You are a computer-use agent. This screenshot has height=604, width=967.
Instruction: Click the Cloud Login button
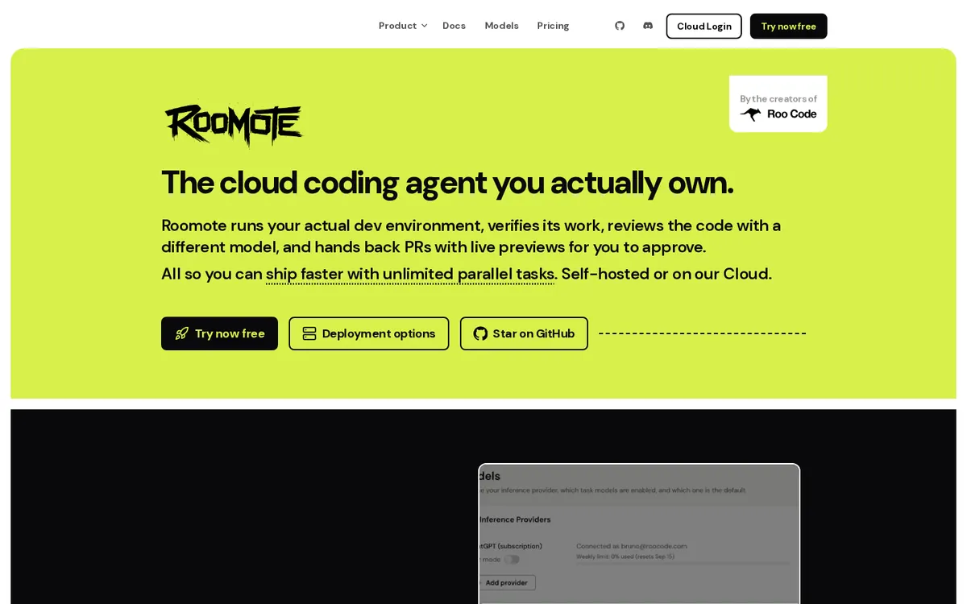click(703, 26)
